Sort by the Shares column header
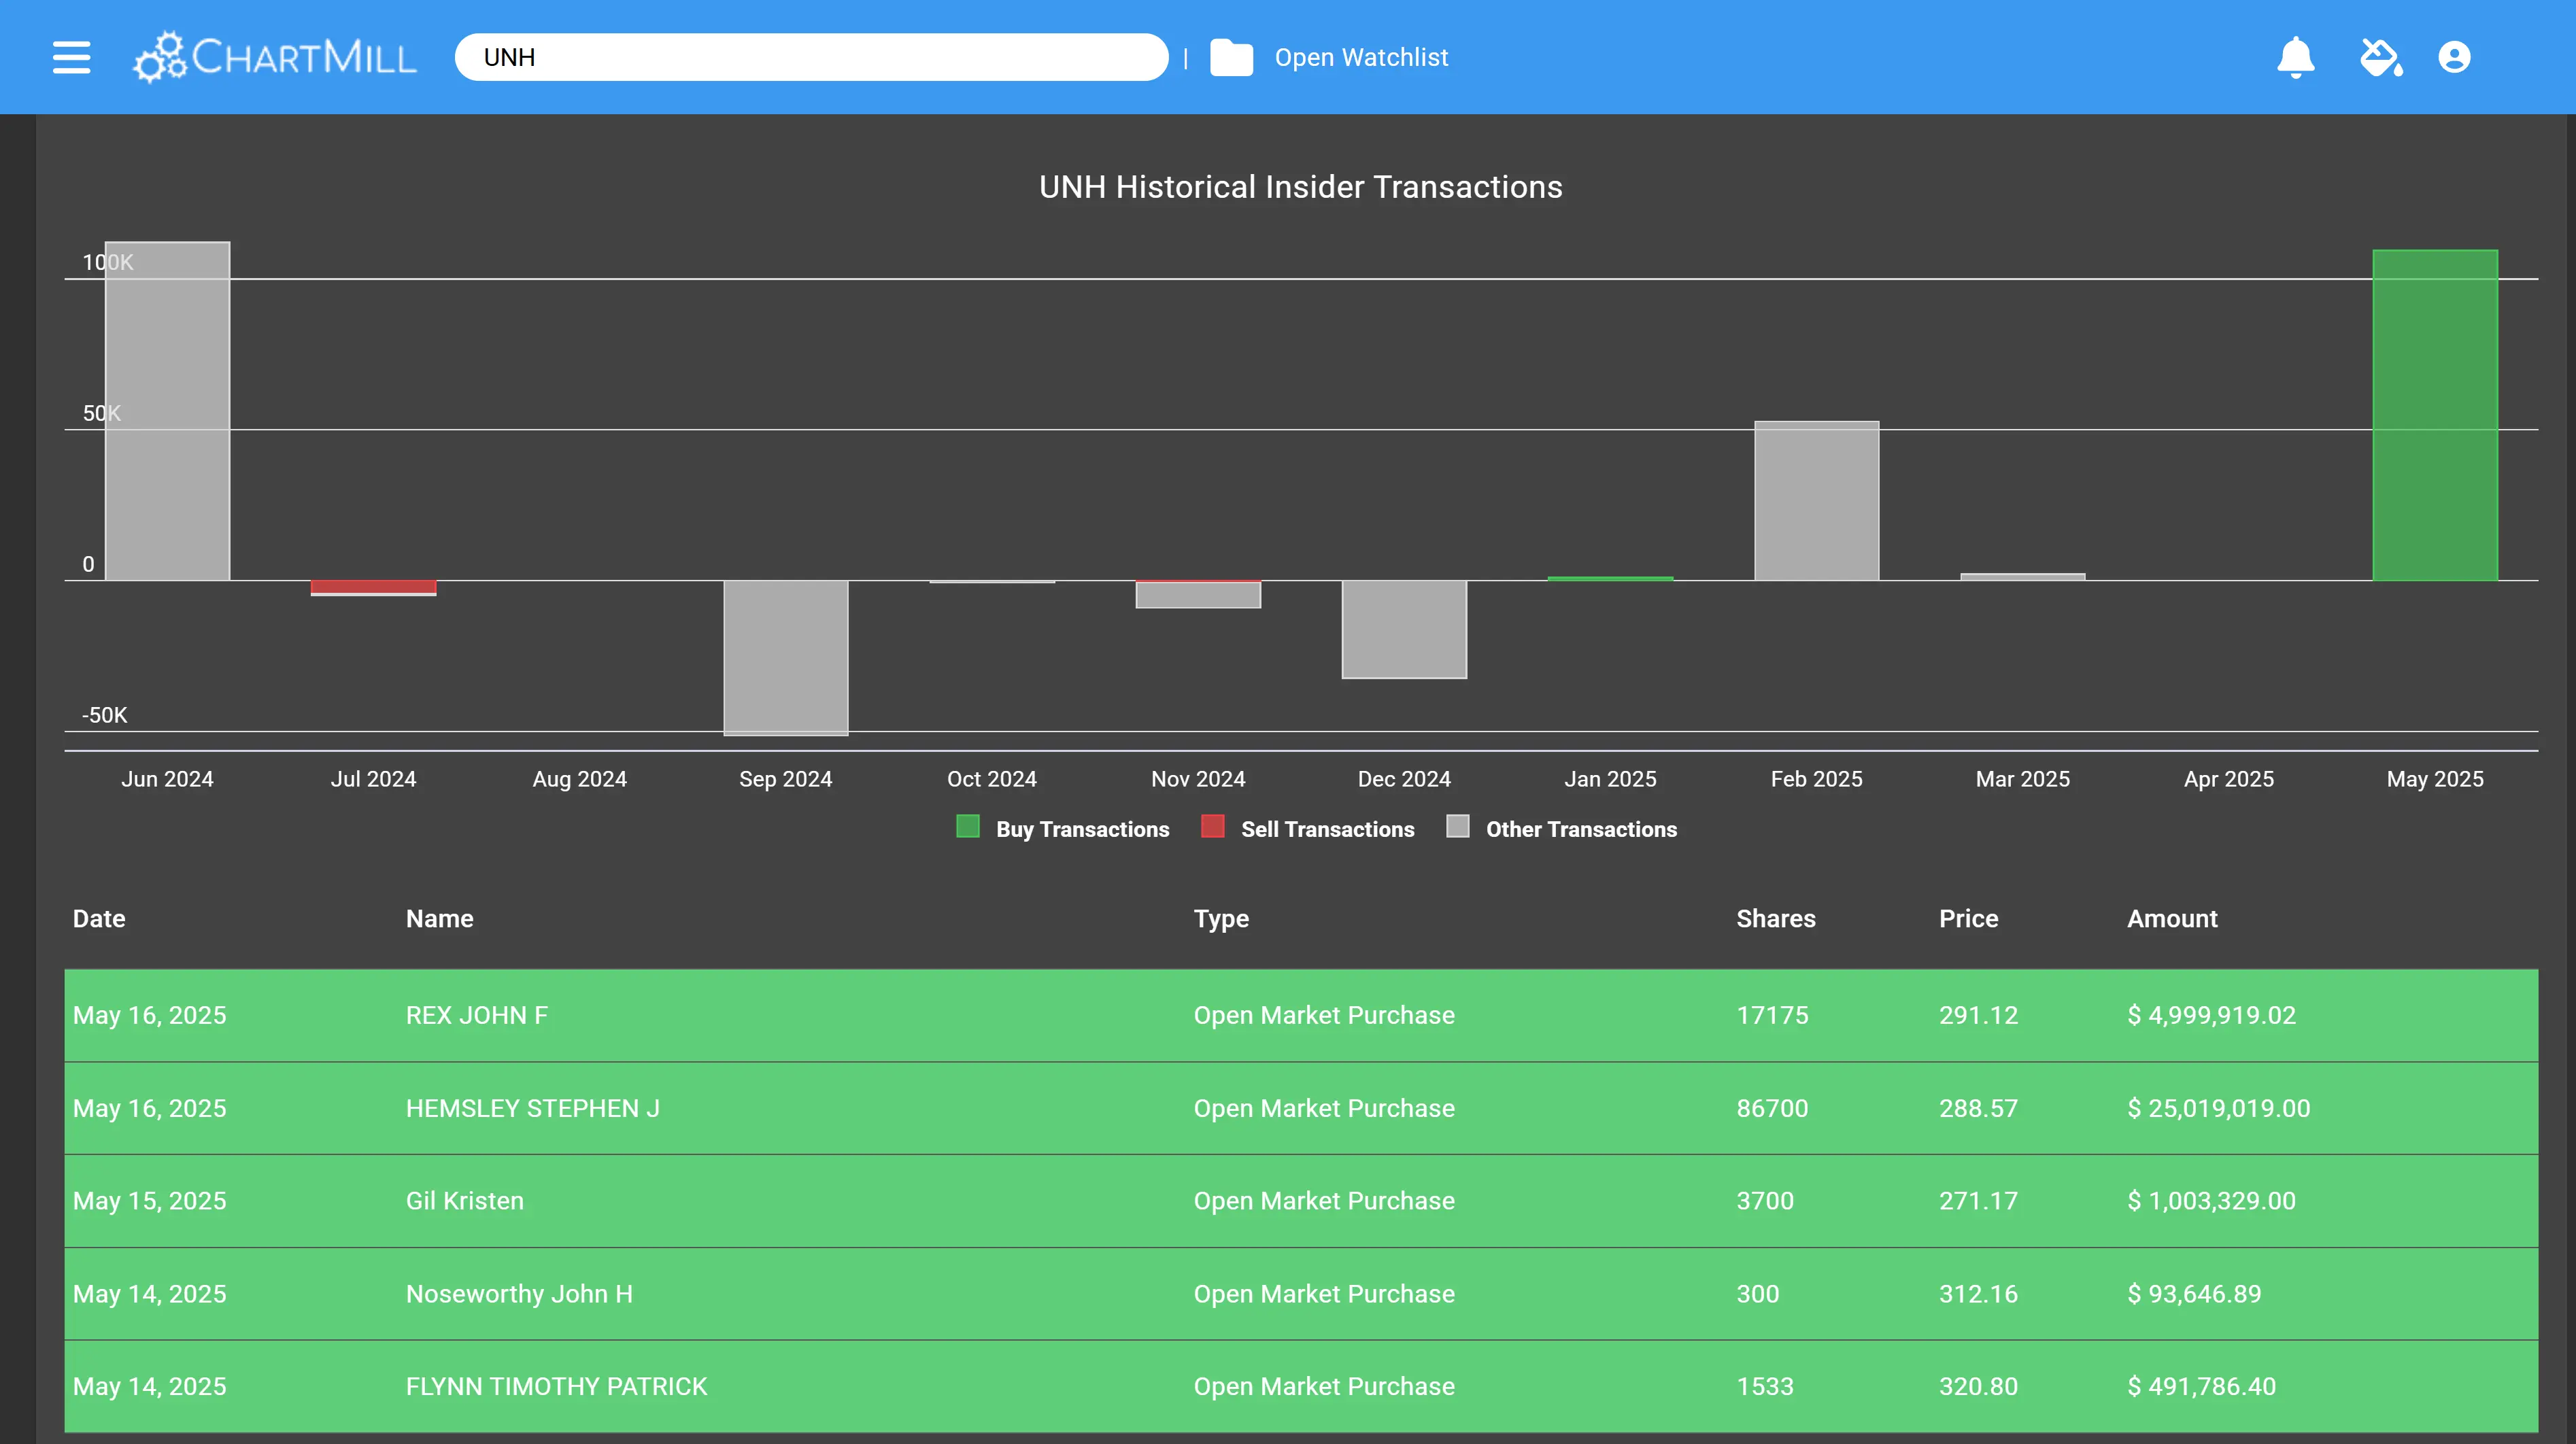 [1776, 918]
